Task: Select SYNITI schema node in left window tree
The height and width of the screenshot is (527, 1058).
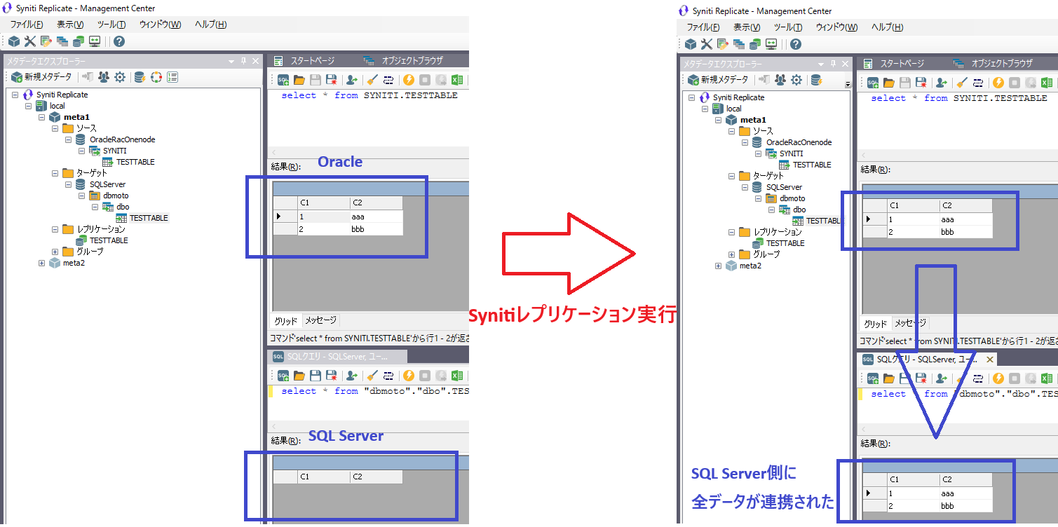Action: 115,151
